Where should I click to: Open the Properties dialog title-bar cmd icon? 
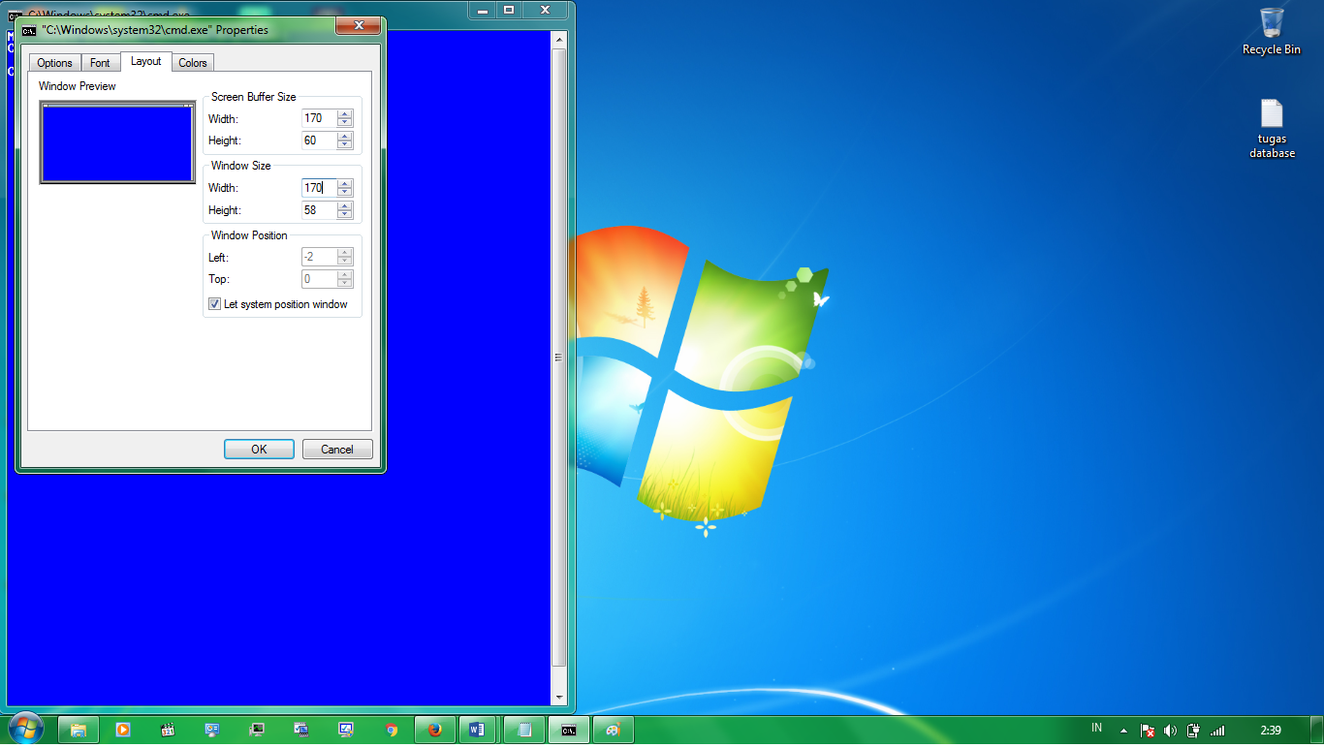tap(29, 30)
